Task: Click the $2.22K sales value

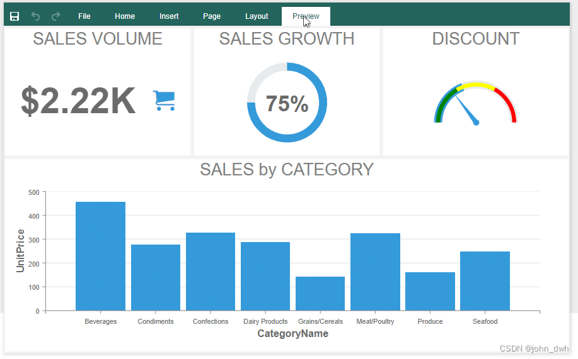Action: (x=78, y=101)
